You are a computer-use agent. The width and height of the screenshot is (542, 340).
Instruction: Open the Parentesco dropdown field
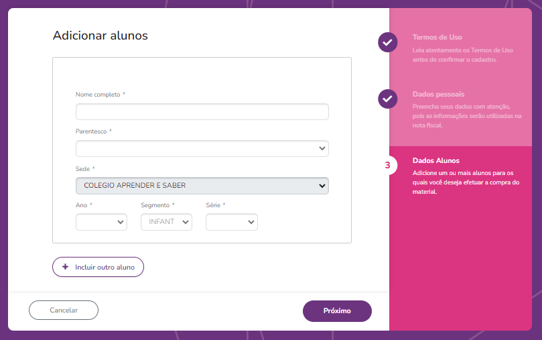(x=202, y=148)
